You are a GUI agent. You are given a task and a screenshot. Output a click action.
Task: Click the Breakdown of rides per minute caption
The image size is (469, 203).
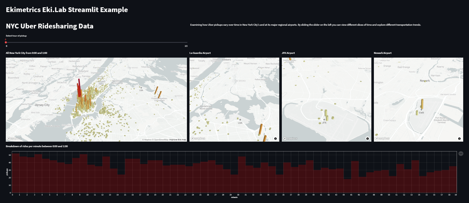(x=37, y=146)
